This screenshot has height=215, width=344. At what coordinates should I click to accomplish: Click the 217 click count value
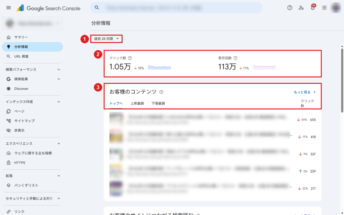(x=313, y=188)
